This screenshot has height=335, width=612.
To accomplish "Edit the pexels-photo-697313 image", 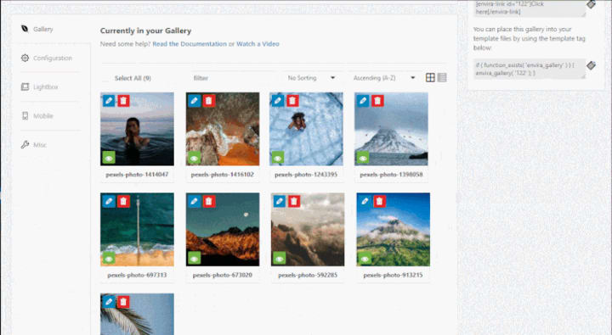I will click(x=109, y=201).
